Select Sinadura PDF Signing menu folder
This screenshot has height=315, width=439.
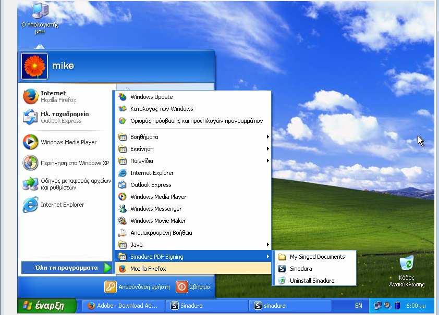coord(193,257)
